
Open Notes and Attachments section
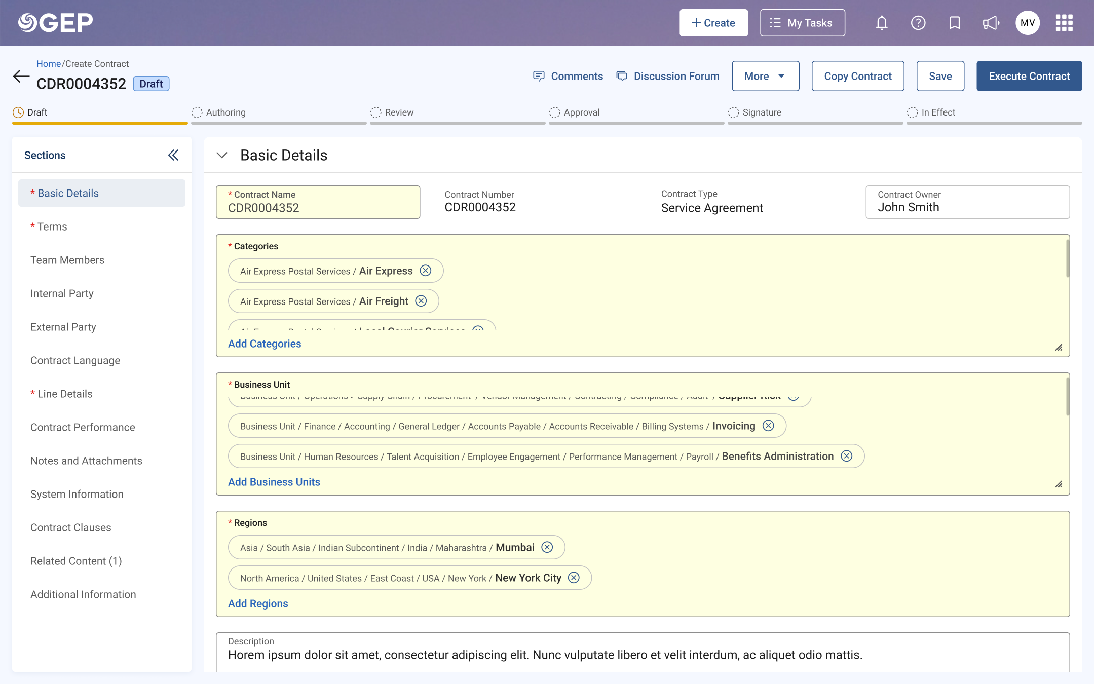coord(102,461)
